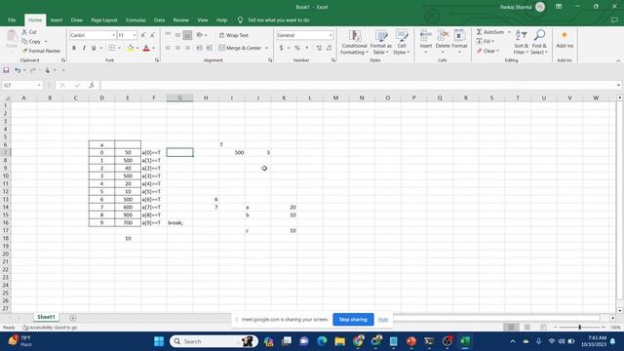Click the Windows Start button
624x351 pixels.
coord(159,341)
